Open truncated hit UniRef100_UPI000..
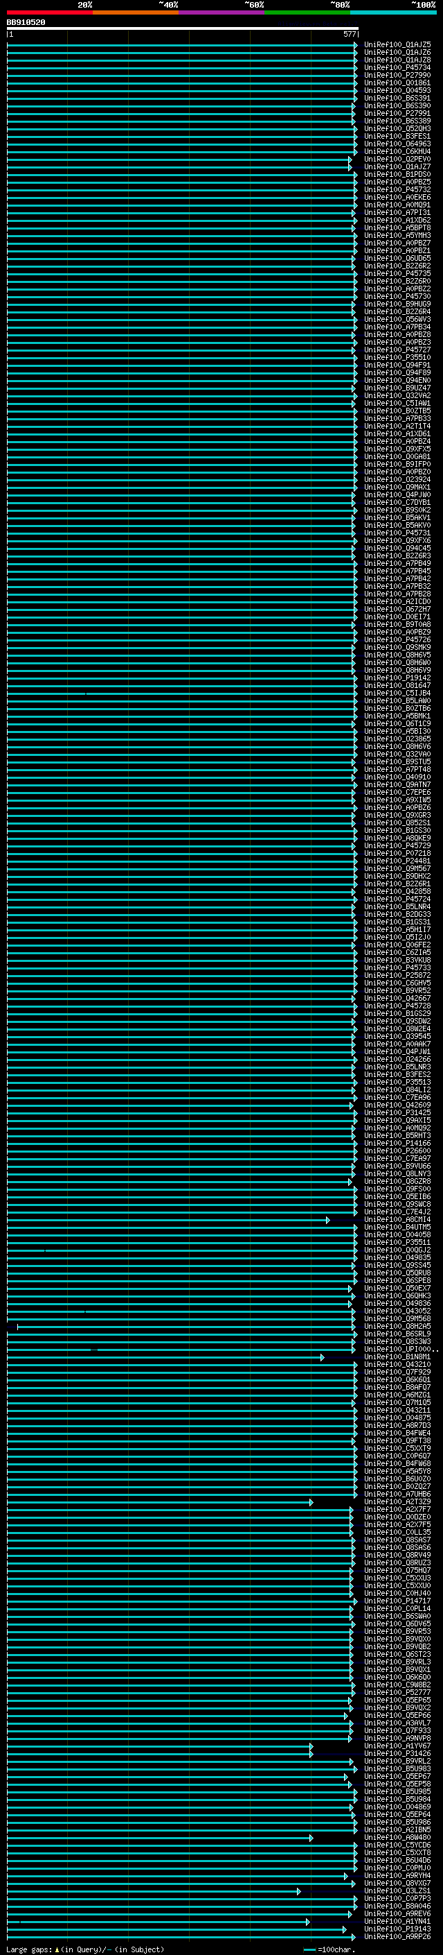The width and height of the screenshot is (443, 1955). click(x=400, y=1349)
